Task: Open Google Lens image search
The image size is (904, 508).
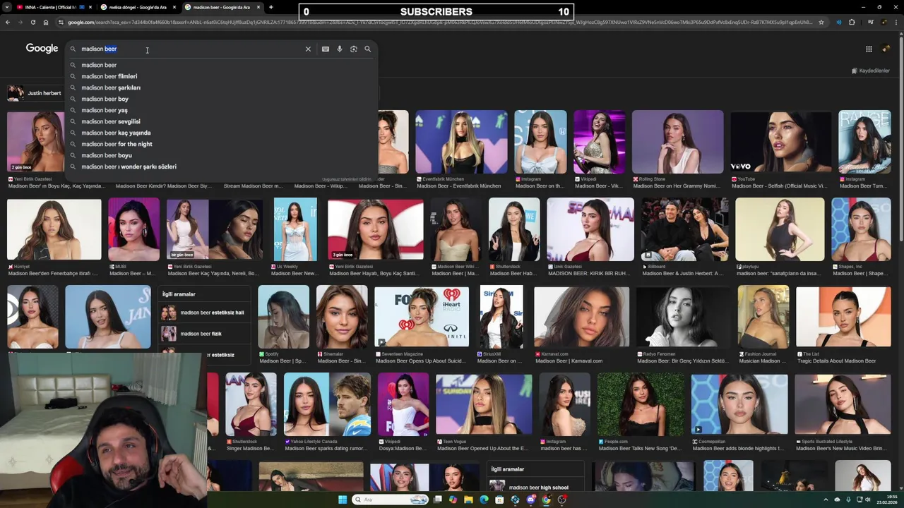Action: point(354,49)
